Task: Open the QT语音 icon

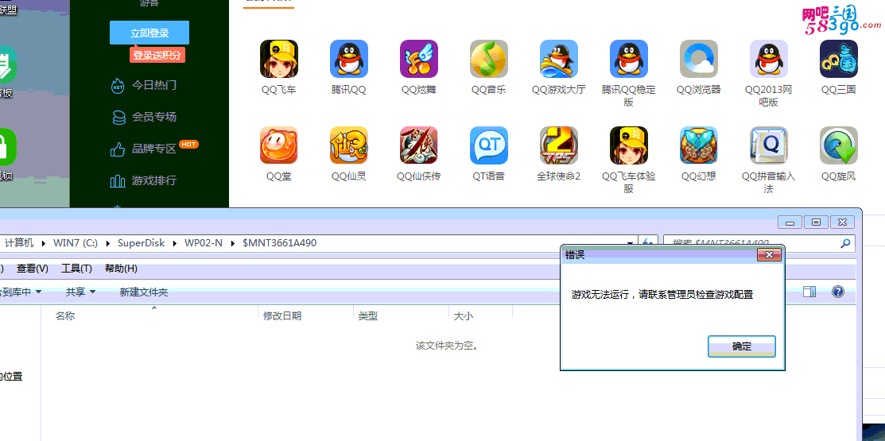Action: (x=489, y=145)
